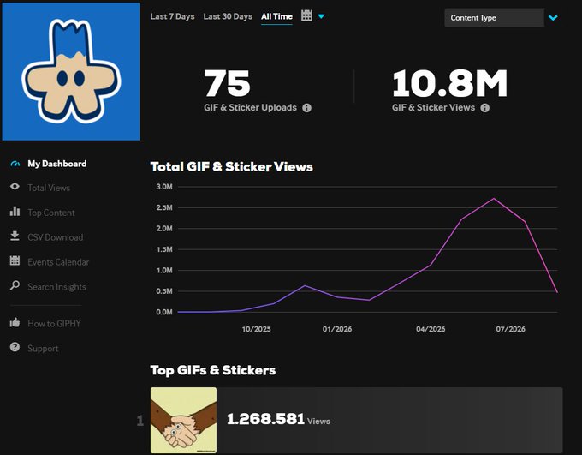The image size is (582, 455).
Task: Open the handshake GIF thumbnail
Action: click(x=183, y=421)
